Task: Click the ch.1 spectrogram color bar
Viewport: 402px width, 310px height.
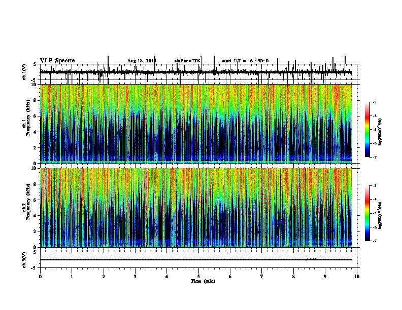Action: coord(367,130)
